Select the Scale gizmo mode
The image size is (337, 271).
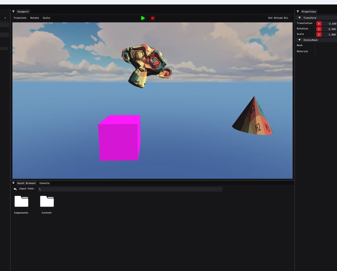[46, 18]
